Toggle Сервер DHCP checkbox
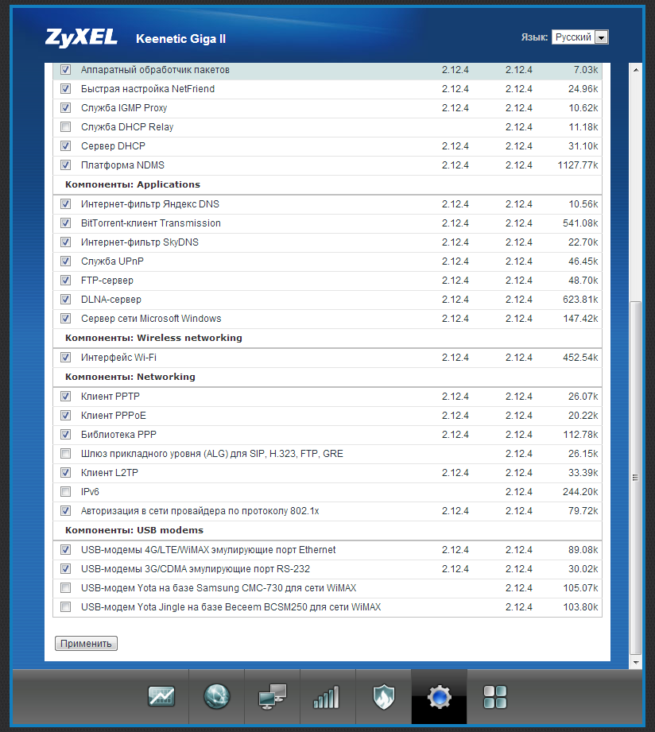Screen dimensions: 655x732 coord(66,146)
